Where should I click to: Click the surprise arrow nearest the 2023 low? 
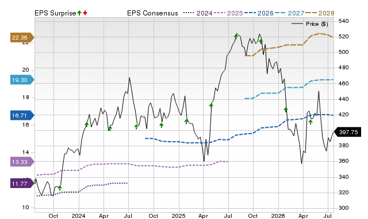(x=60, y=188)
